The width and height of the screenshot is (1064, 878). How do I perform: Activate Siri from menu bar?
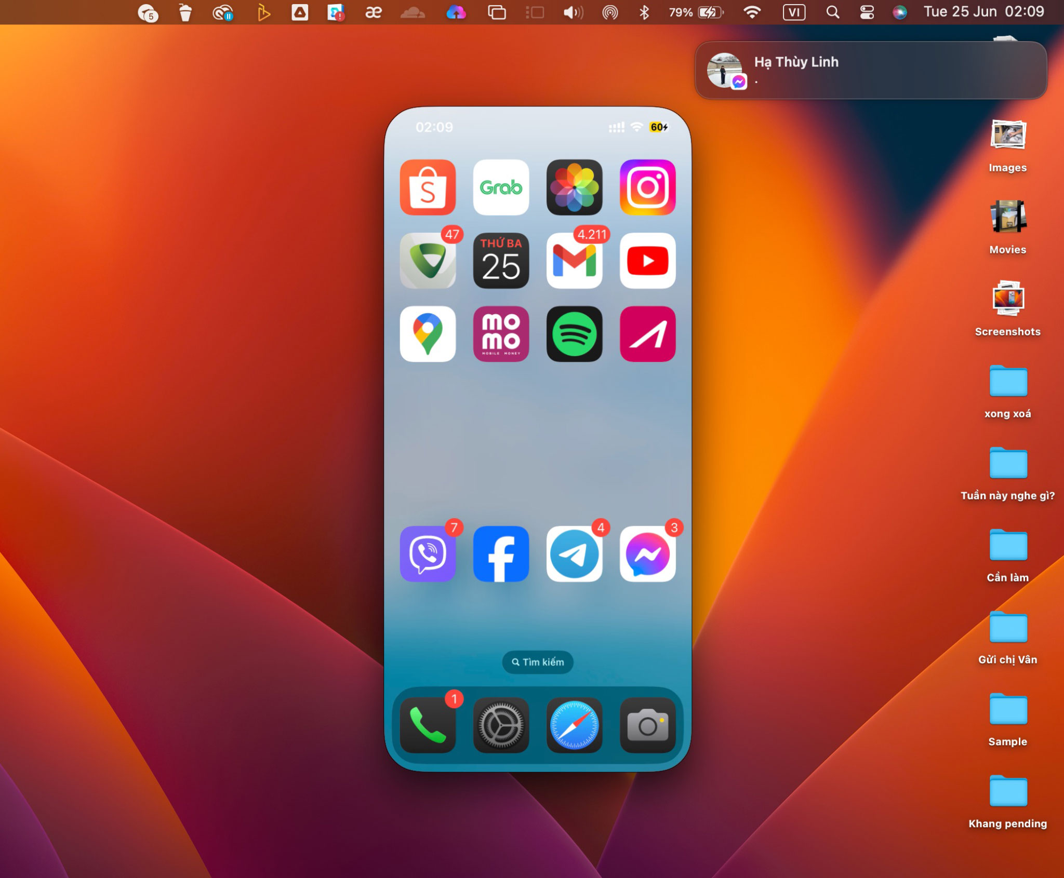point(899,12)
